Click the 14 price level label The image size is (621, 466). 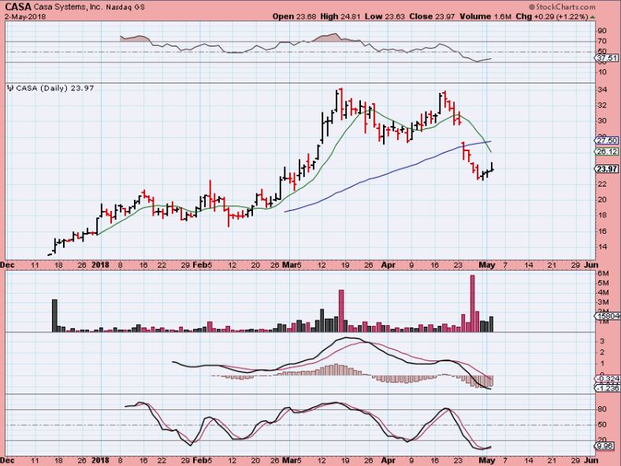[x=602, y=247]
